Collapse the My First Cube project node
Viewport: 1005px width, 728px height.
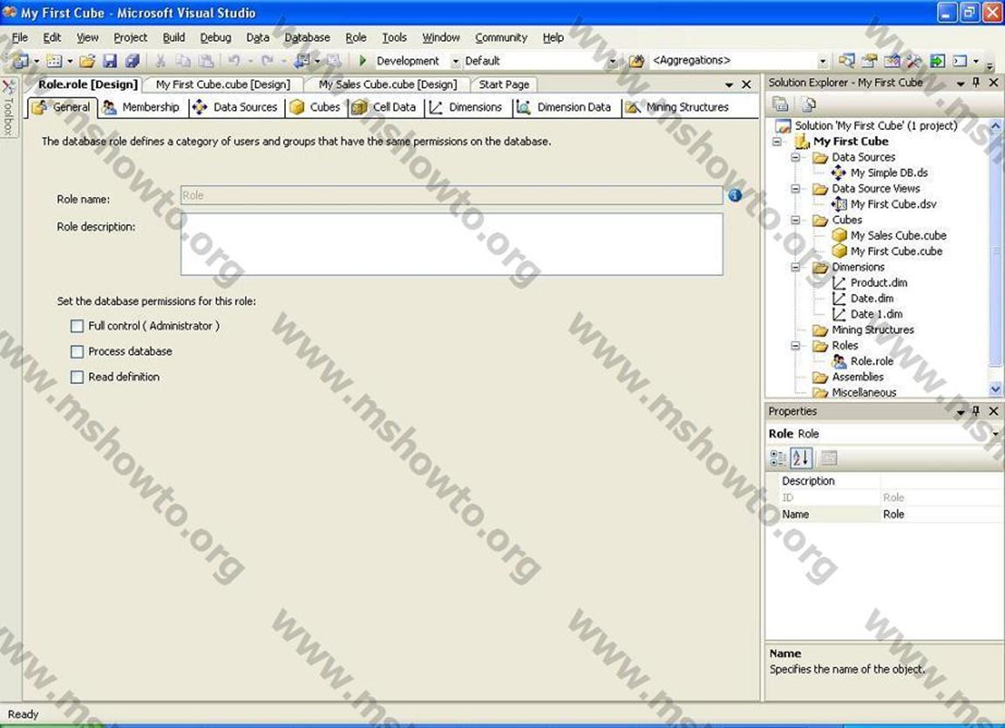coord(777,141)
